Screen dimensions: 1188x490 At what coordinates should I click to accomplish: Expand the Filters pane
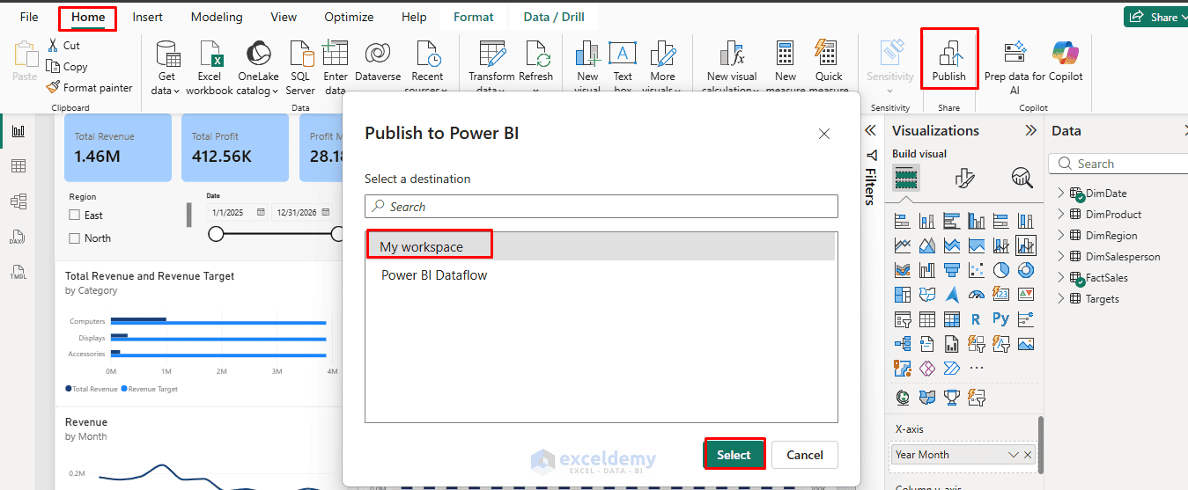tap(870, 130)
